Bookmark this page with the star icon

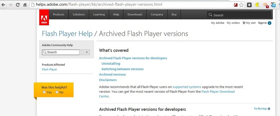pyautogui.click(x=241, y=5)
